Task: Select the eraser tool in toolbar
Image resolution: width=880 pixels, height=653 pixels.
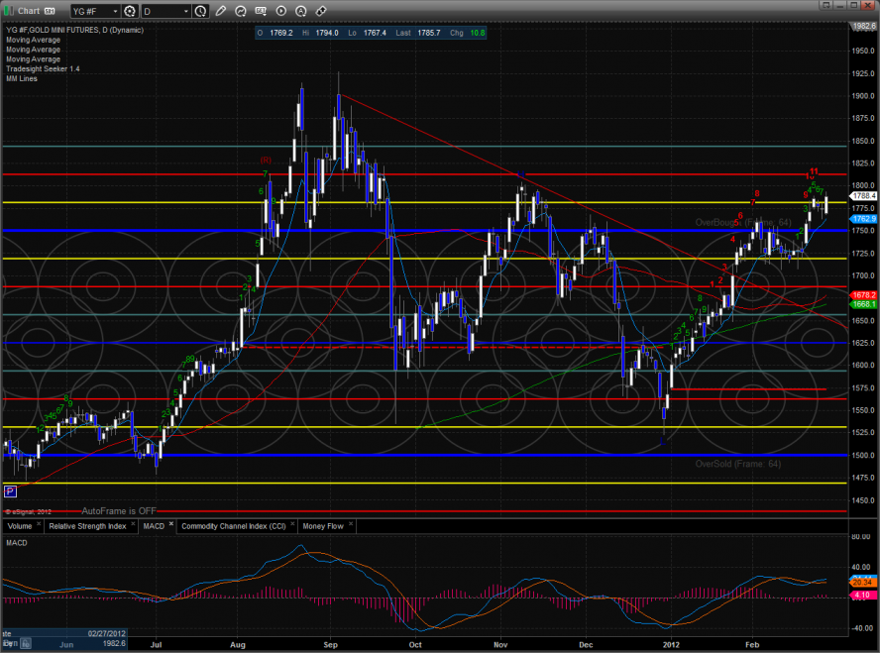Action: coord(321,12)
